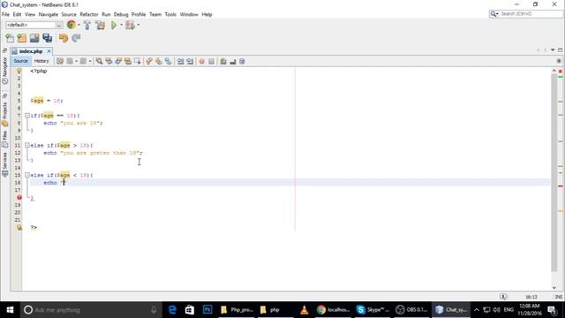
Task: Open the Run Project dropdown arrow
Action: 122,25
